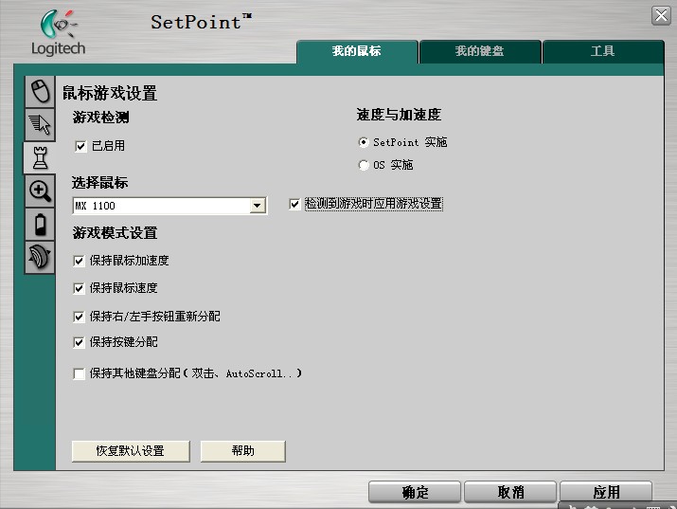The width and height of the screenshot is (677, 509).
Task: Enable 保持其他键盘分配 AutoScroll checkbox
Action: pyautogui.click(x=79, y=373)
